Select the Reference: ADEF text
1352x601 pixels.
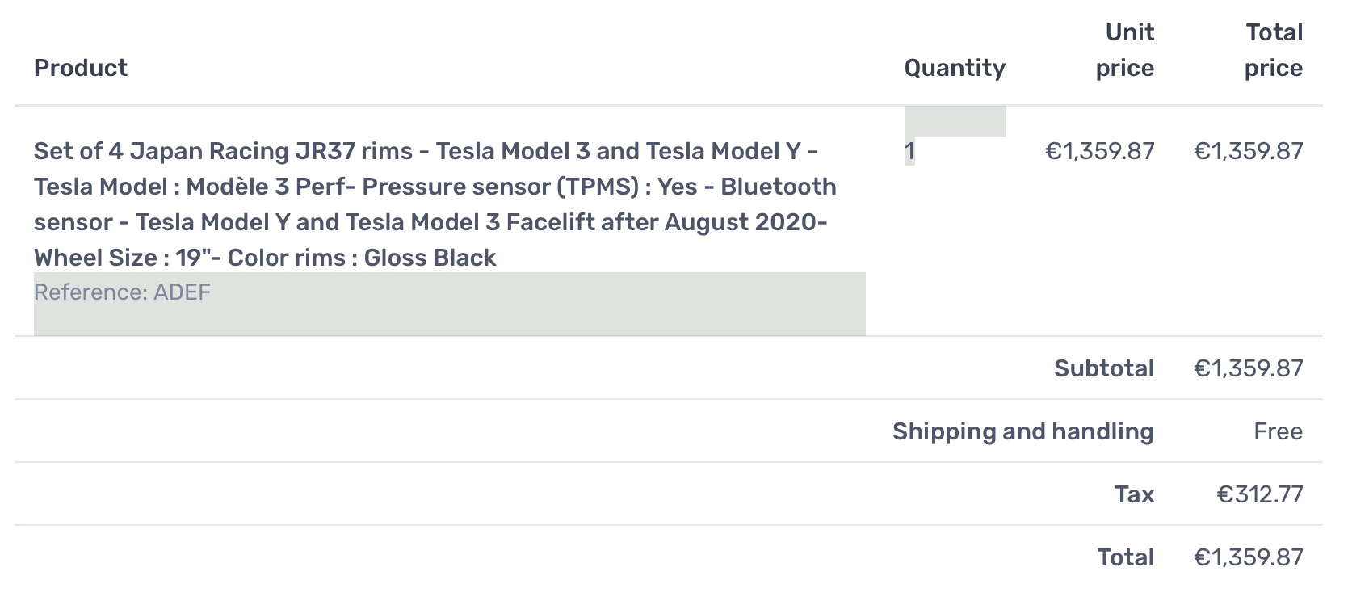(122, 292)
